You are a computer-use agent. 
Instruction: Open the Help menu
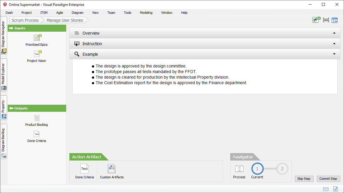[184, 13]
